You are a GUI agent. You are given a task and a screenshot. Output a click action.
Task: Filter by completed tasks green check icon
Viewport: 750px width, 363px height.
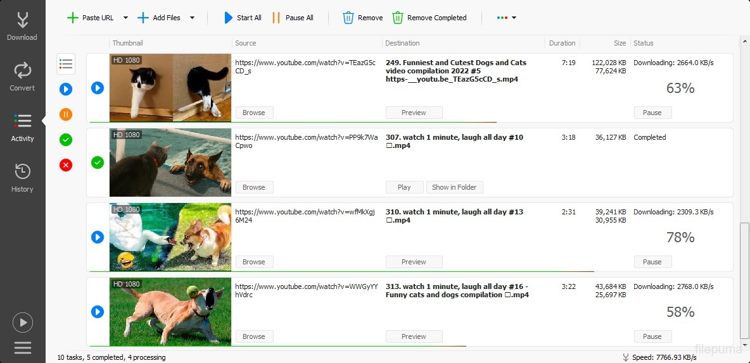[66, 140]
